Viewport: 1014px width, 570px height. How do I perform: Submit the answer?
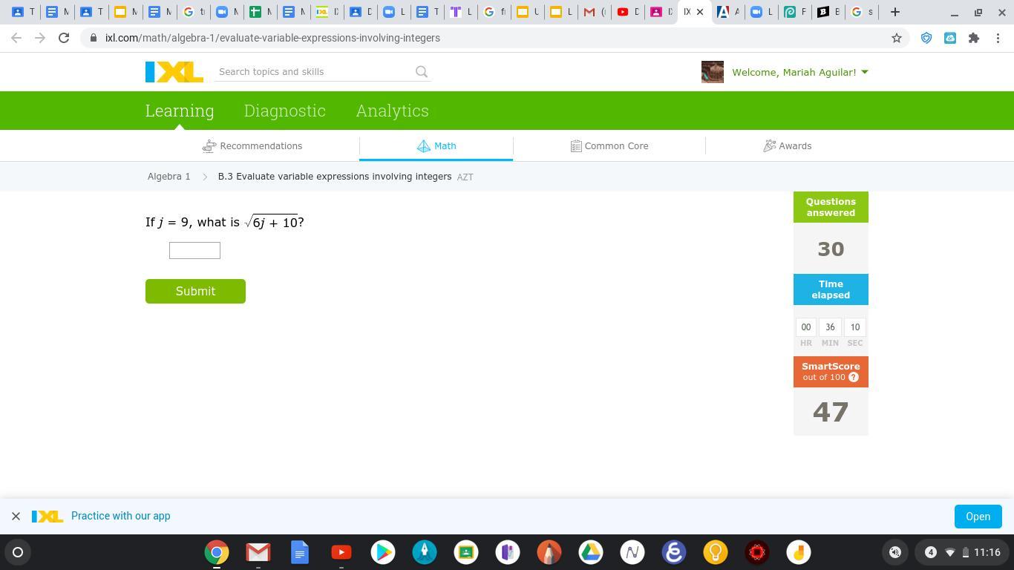coord(195,291)
